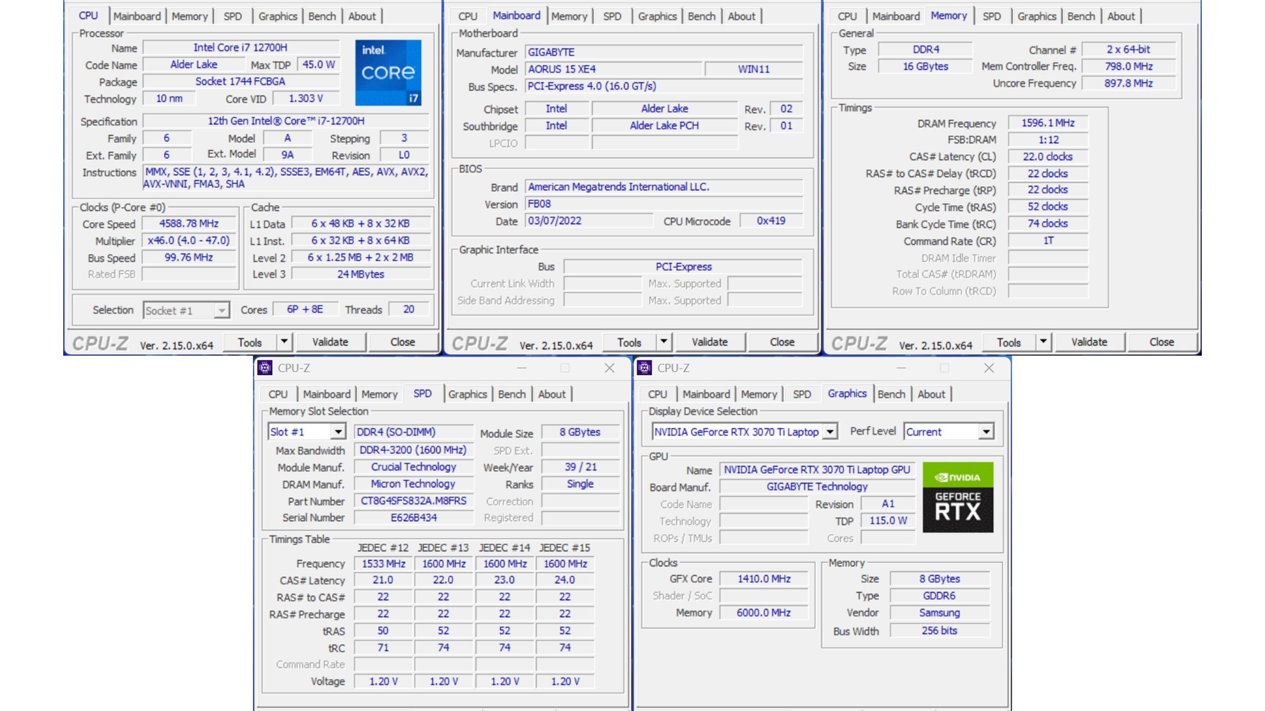Select the About tab in the Processor window
Screen dimensions: 1265x711
(362, 16)
